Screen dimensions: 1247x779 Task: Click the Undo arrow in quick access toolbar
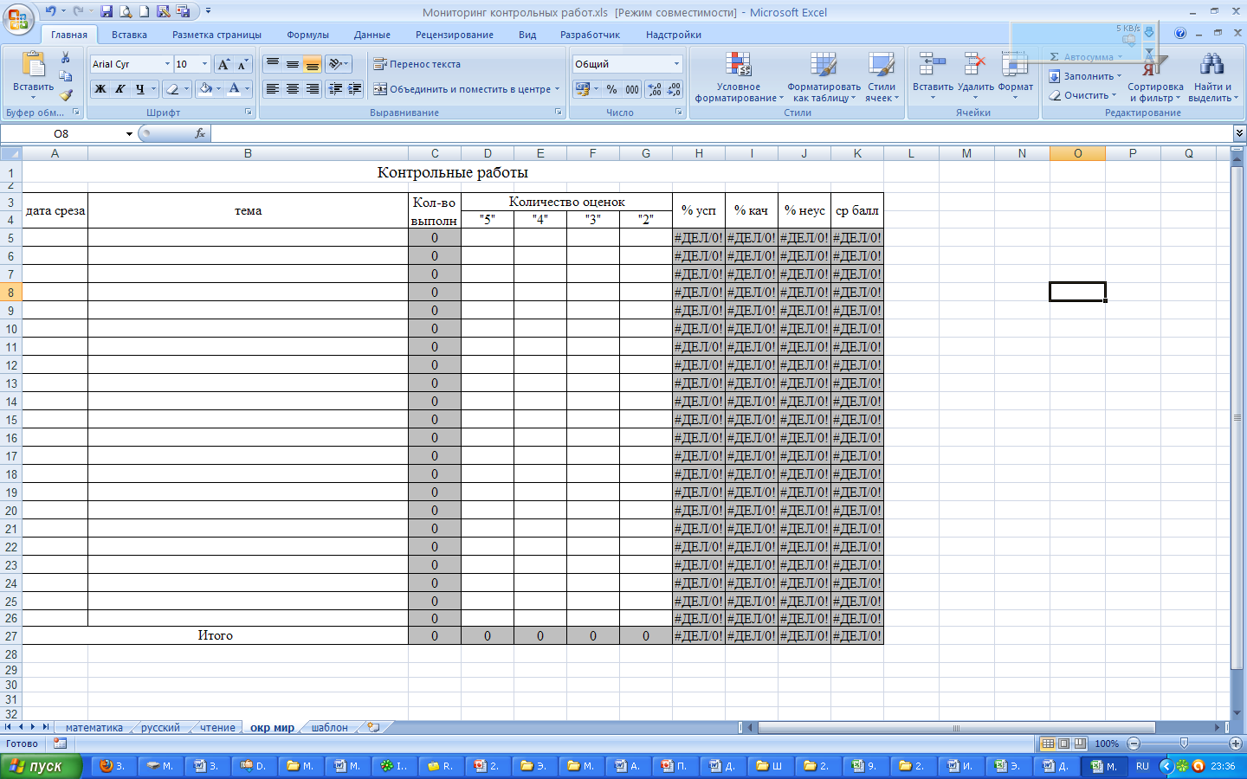point(50,11)
